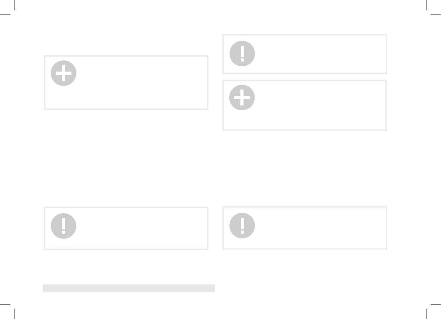
Task: Click inside the top right warning box text area
Action: click(x=318, y=54)
